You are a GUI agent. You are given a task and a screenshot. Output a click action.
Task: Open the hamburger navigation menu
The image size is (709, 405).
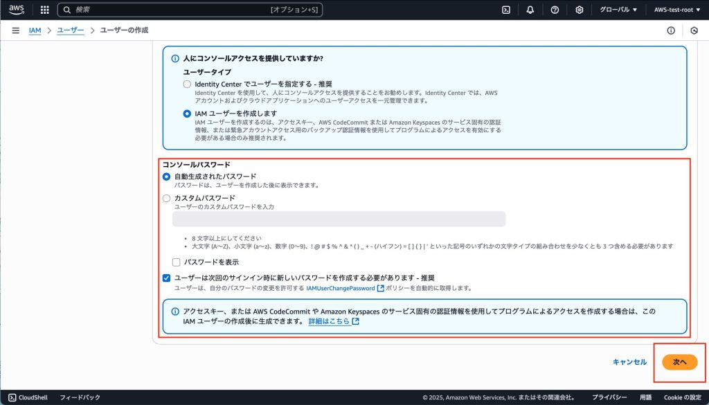(x=16, y=30)
